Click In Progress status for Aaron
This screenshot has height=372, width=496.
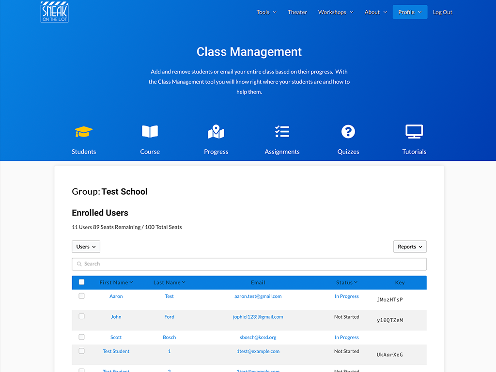coord(347,296)
